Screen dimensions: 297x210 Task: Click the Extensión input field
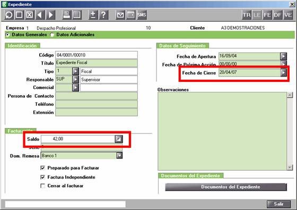point(97,112)
